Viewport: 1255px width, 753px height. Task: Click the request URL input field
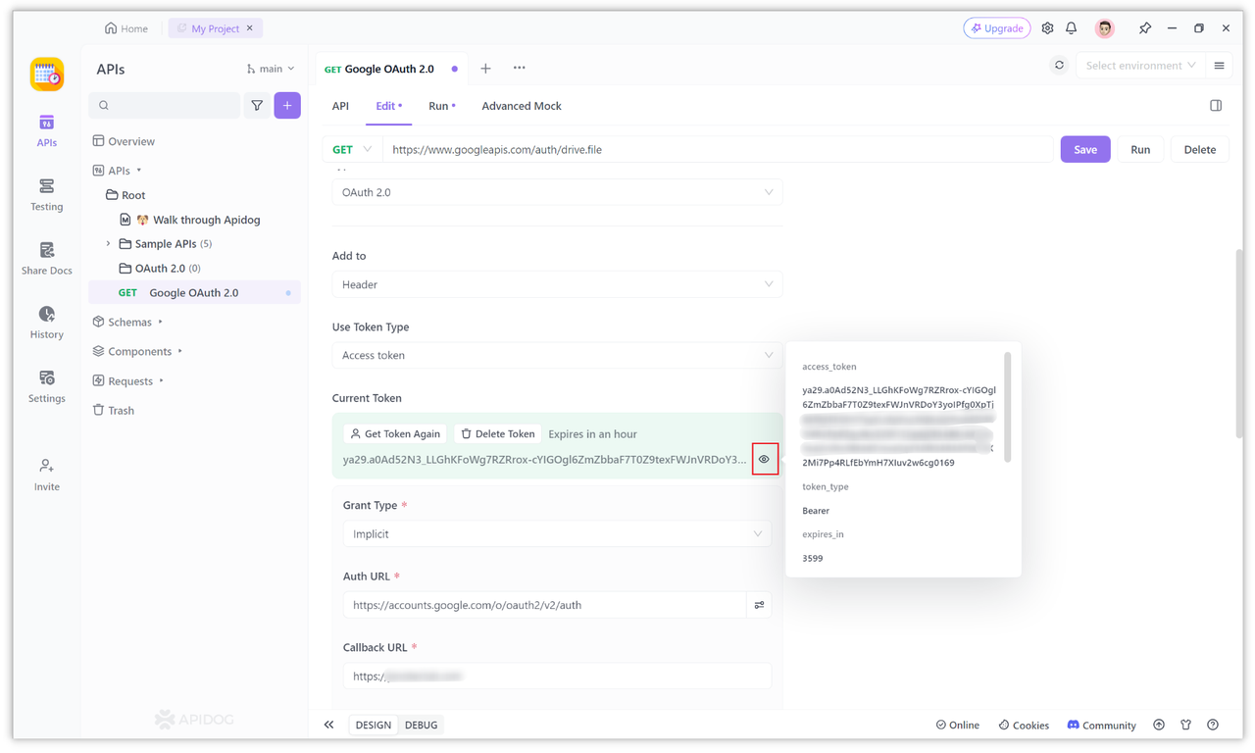click(719, 150)
